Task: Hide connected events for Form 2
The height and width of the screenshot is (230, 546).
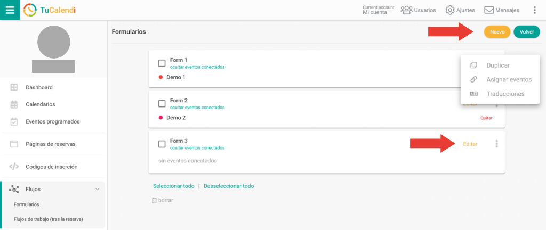Action: [x=197, y=108]
